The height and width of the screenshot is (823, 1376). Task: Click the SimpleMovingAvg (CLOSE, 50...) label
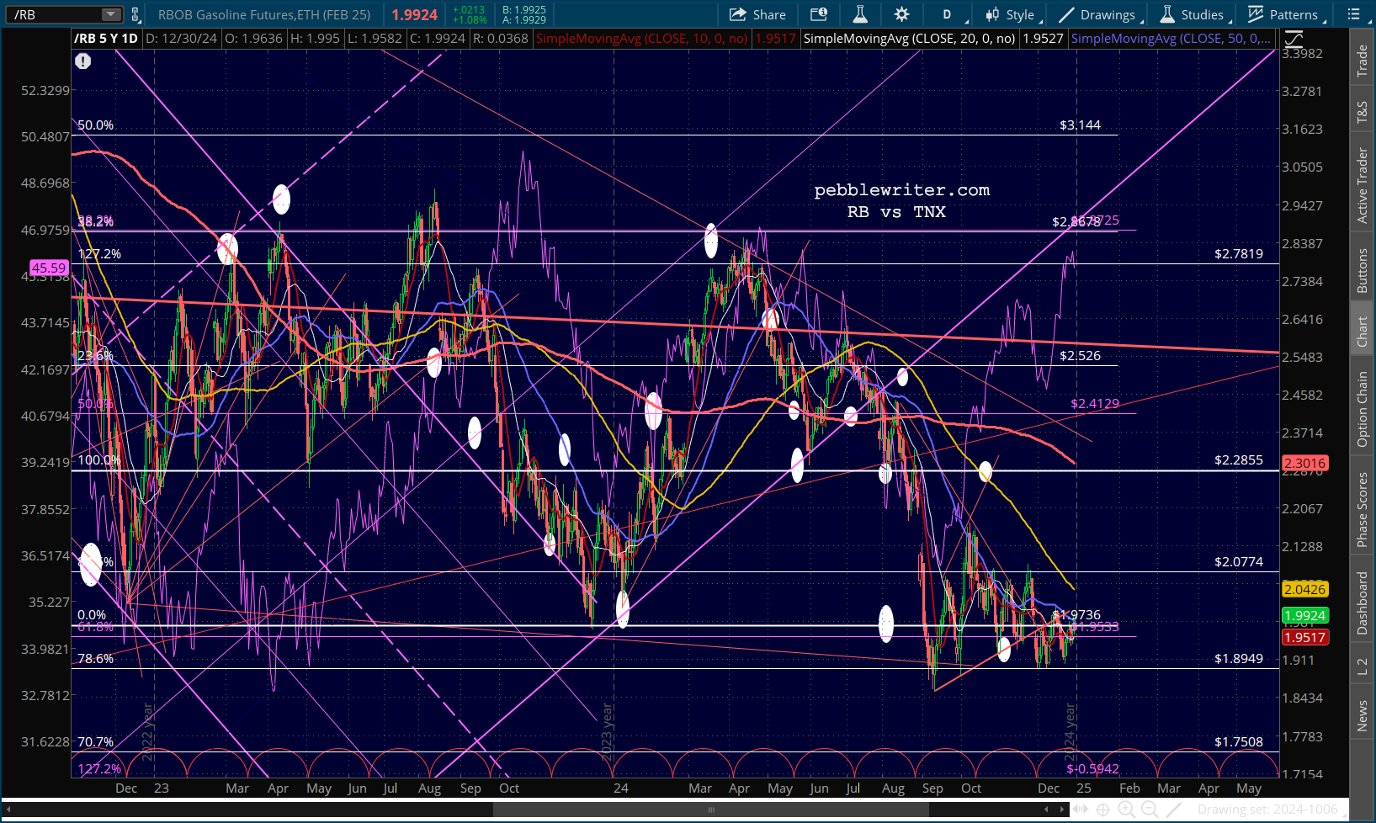[1171, 39]
